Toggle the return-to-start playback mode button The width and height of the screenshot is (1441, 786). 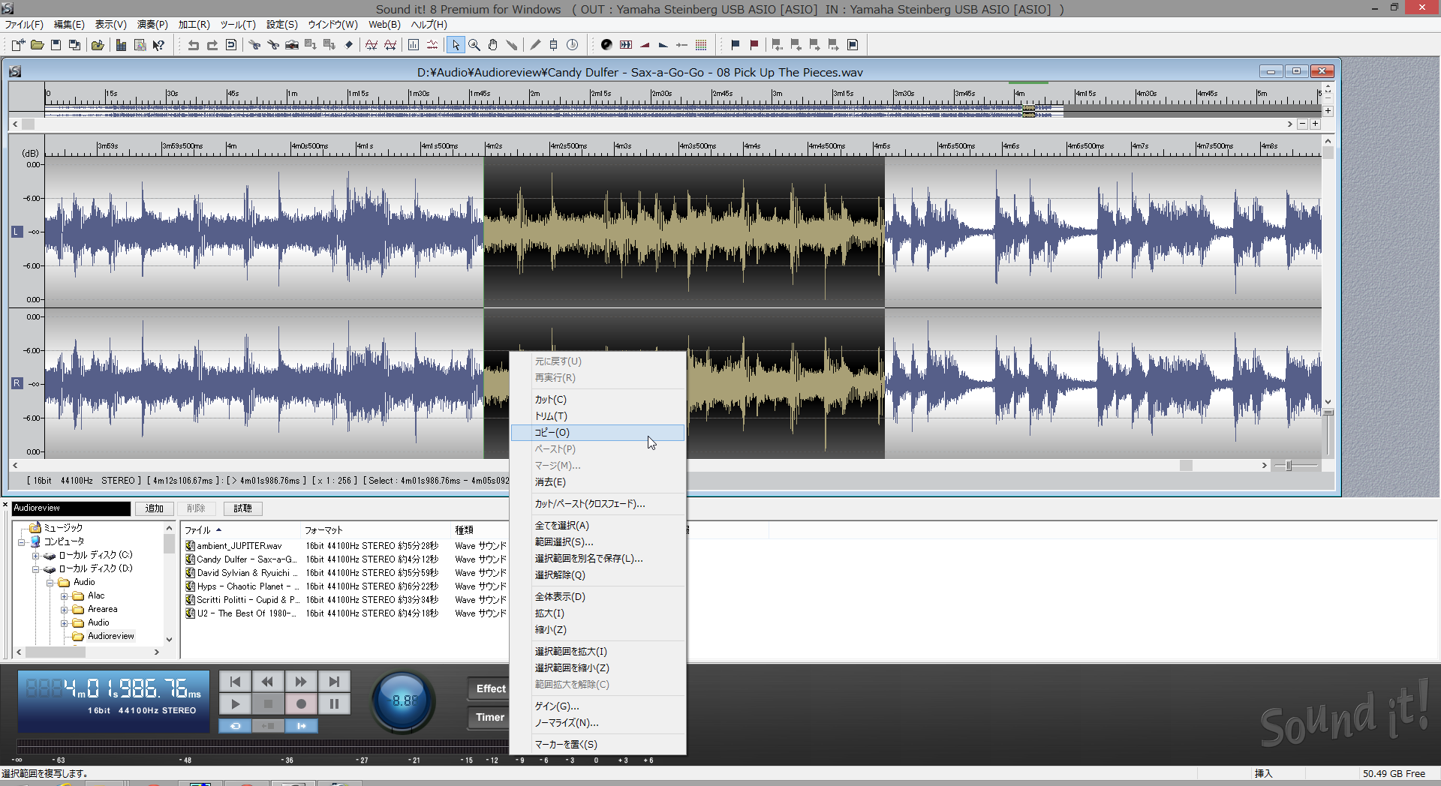tap(268, 726)
